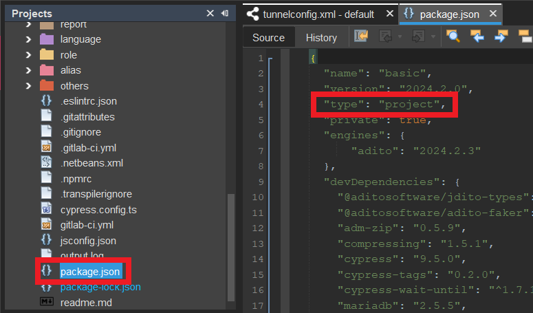Viewport: 533px width, 313px height.
Task: Click the Find Previous Occurrence arrow icon
Action: pos(477,36)
